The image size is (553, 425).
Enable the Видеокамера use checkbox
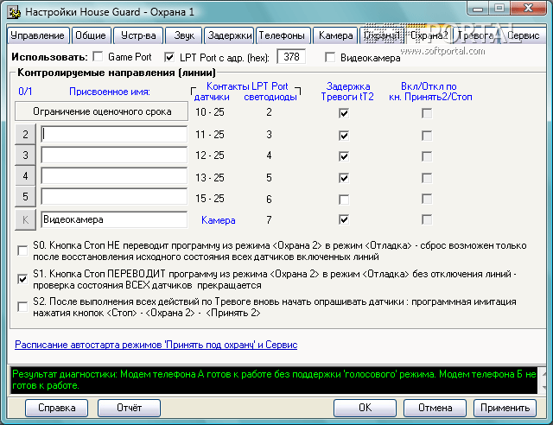click(330, 57)
